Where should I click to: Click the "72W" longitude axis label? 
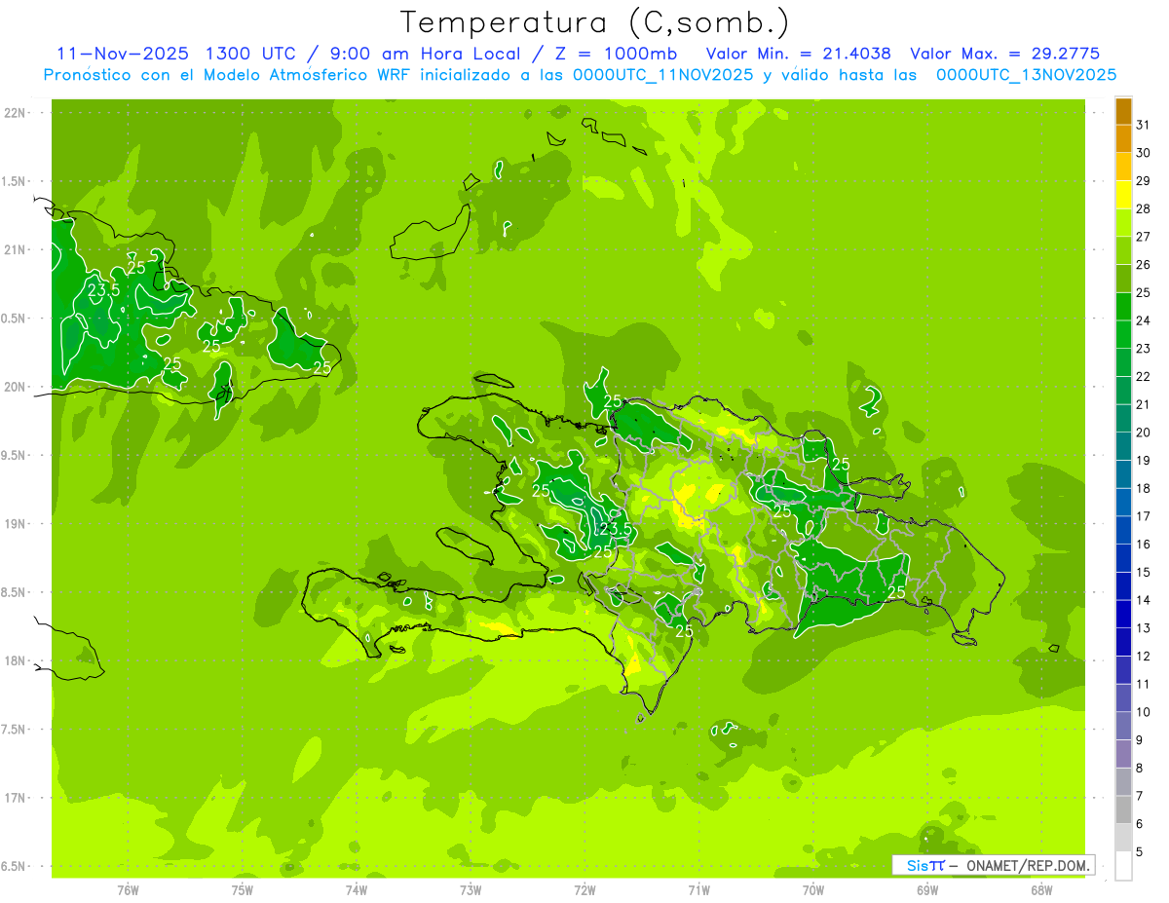[585, 889]
